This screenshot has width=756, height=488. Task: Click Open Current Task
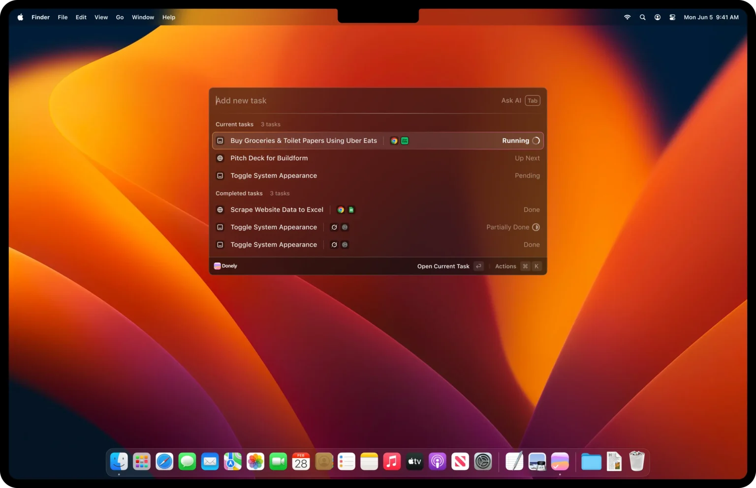pyautogui.click(x=443, y=266)
